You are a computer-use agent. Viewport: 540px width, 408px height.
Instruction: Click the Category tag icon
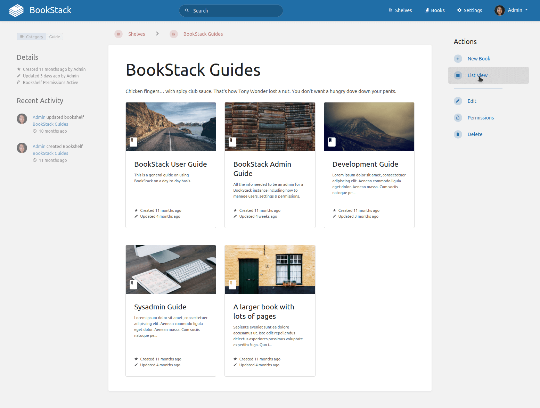click(22, 37)
